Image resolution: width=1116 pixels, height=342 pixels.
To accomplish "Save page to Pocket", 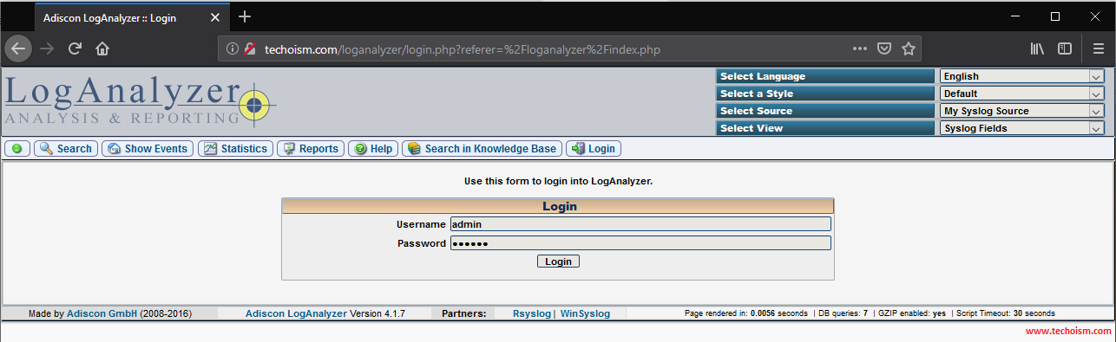I will pyautogui.click(x=883, y=48).
